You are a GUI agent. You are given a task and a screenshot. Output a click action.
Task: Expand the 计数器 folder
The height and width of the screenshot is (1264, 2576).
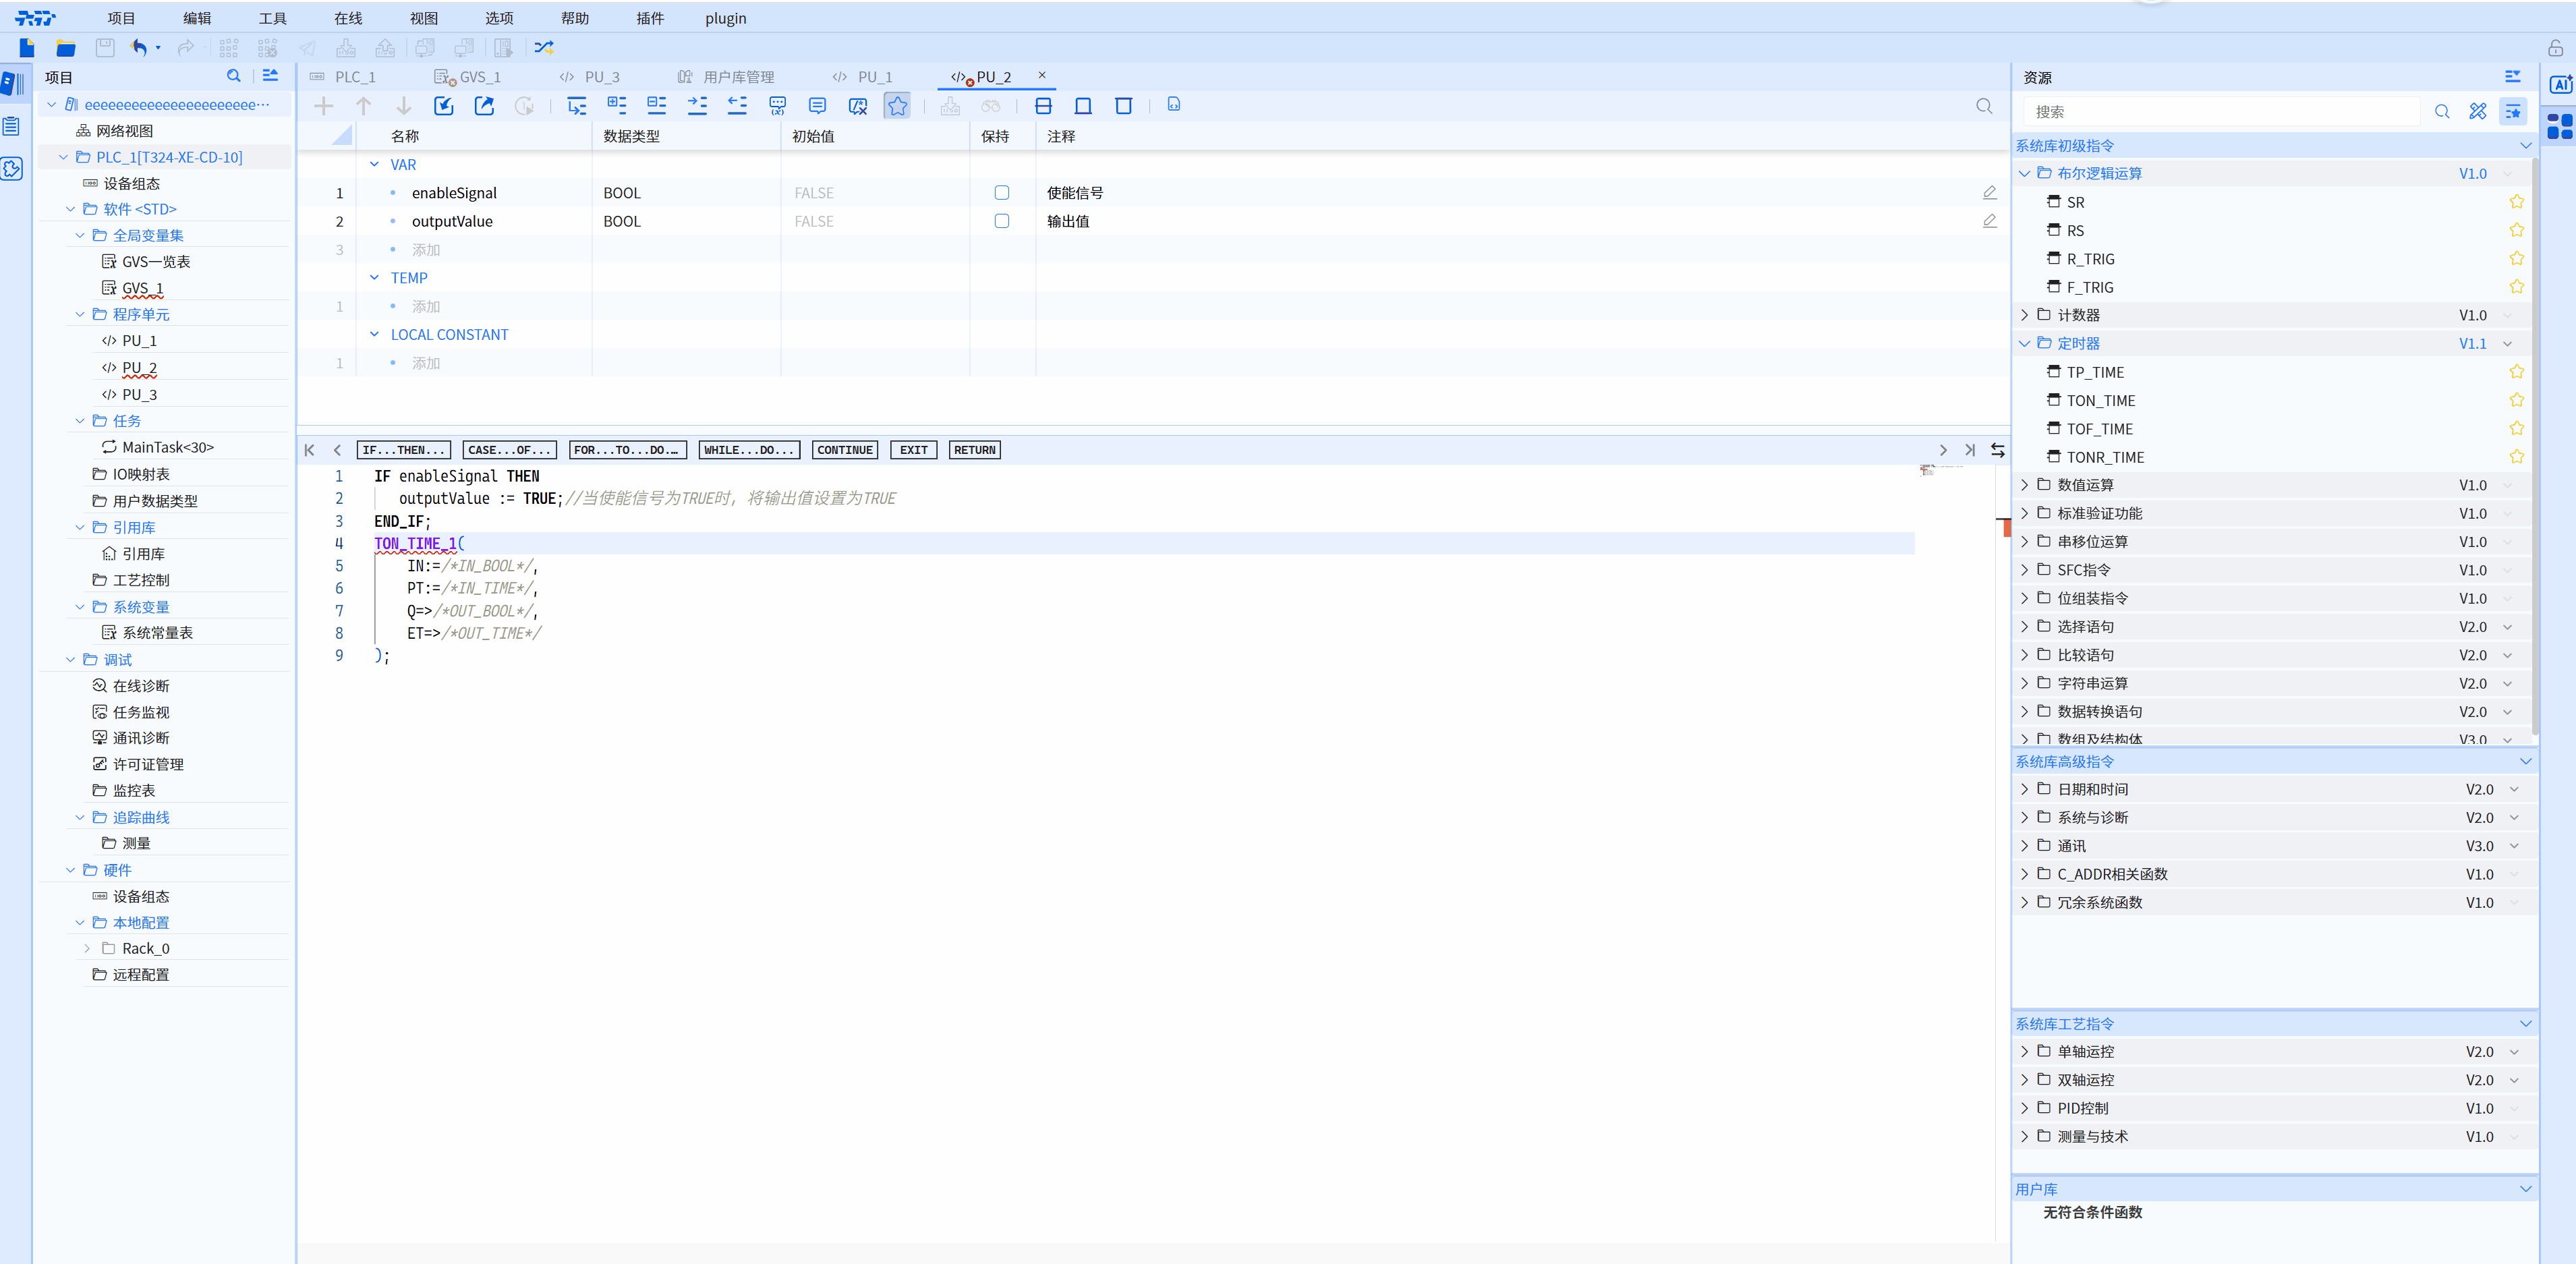(x=2025, y=315)
